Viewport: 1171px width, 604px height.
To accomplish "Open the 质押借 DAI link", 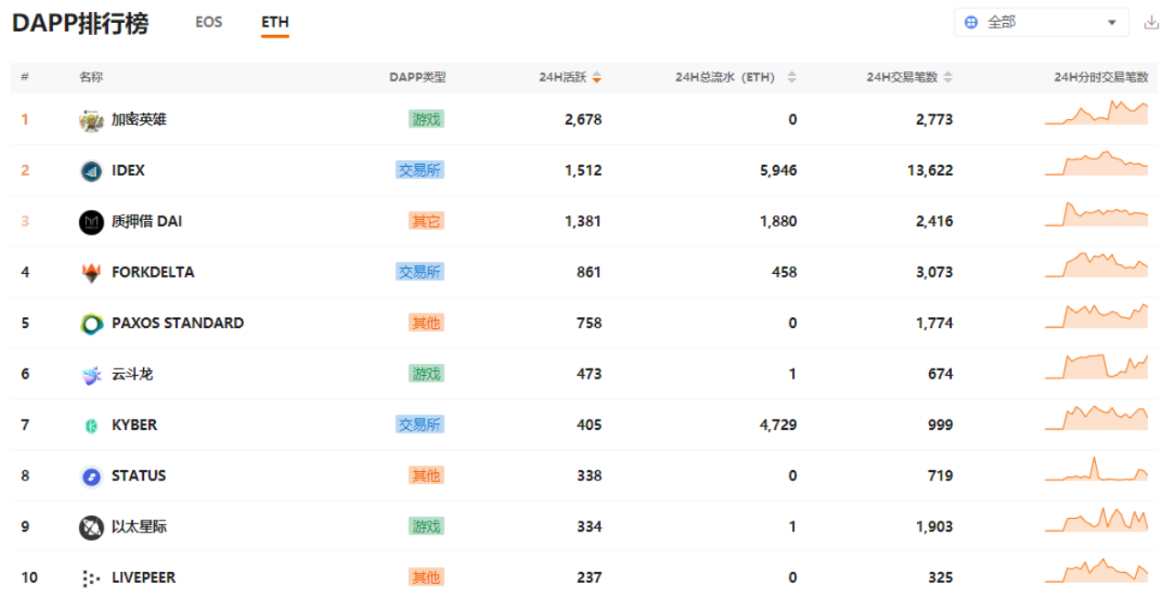I will point(147,221).
